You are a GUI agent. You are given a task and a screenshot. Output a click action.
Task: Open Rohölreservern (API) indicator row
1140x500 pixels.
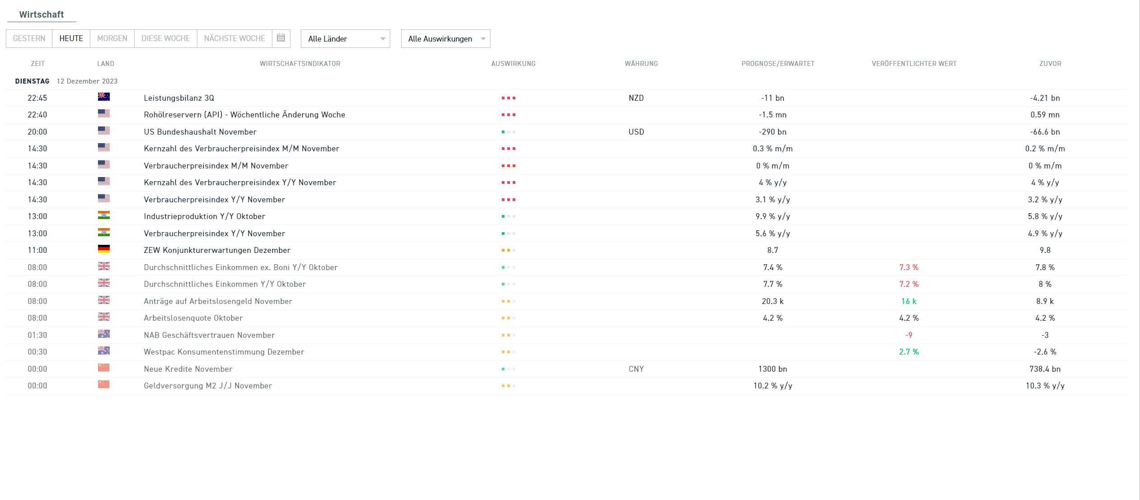pyautogui.click(x=244, y=115)
